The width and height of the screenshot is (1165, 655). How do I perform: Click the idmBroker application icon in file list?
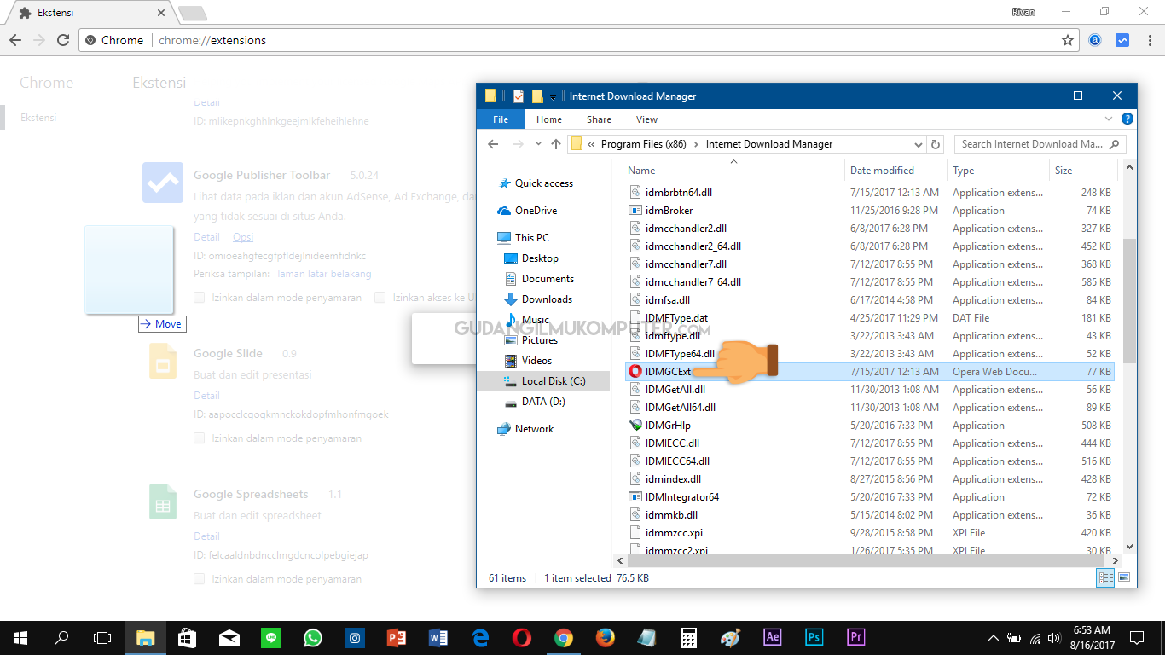tap(635, 211)
